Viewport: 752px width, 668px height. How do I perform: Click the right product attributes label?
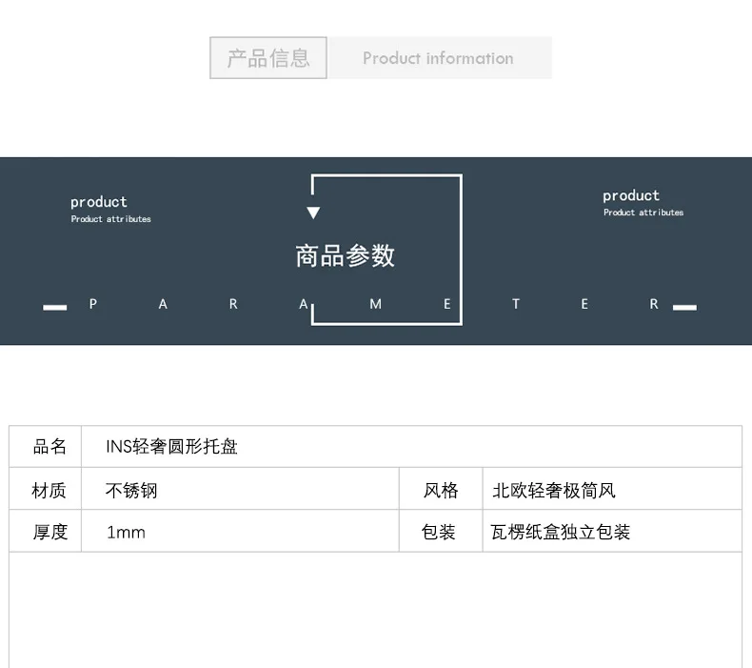pos(643,203)
